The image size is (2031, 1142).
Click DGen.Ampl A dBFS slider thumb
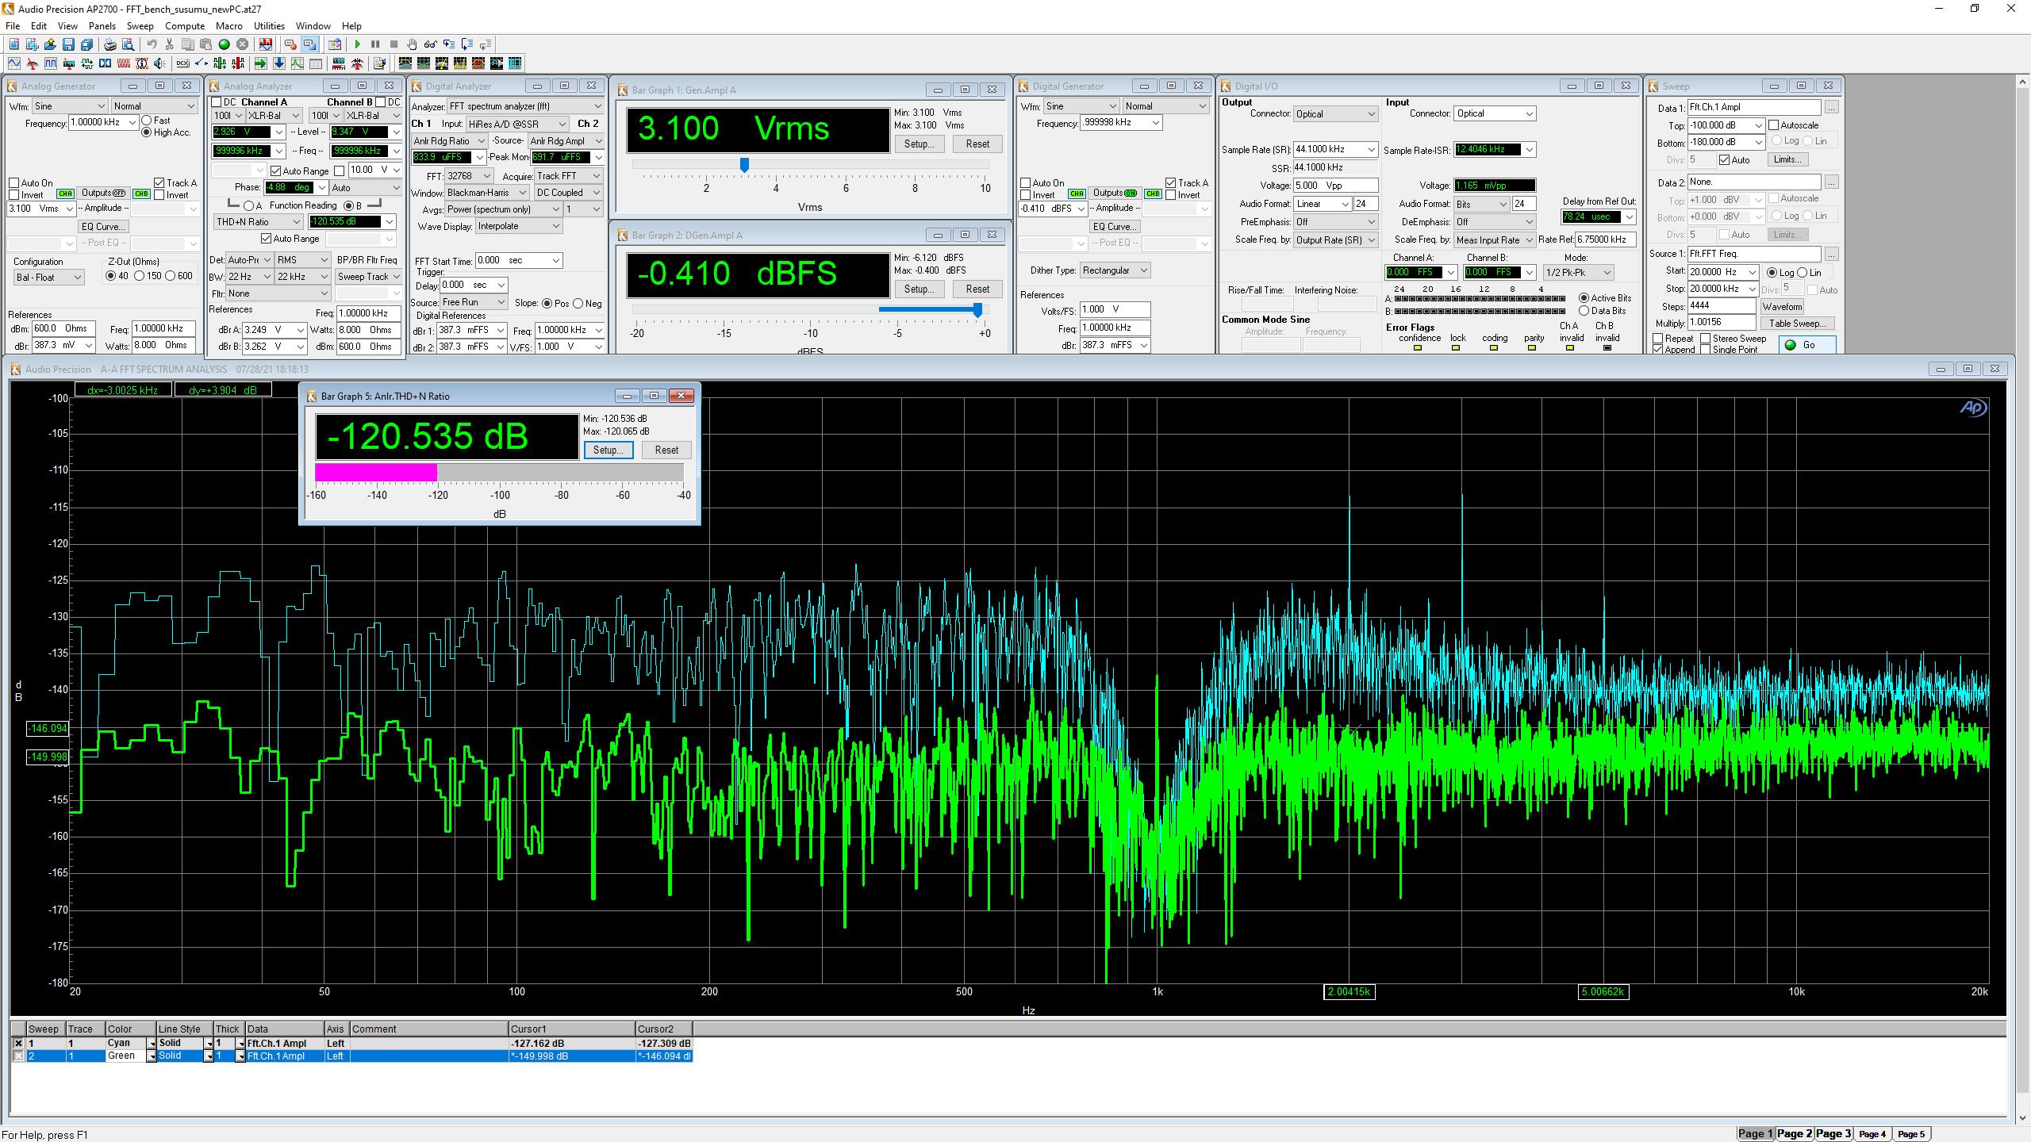978,310
